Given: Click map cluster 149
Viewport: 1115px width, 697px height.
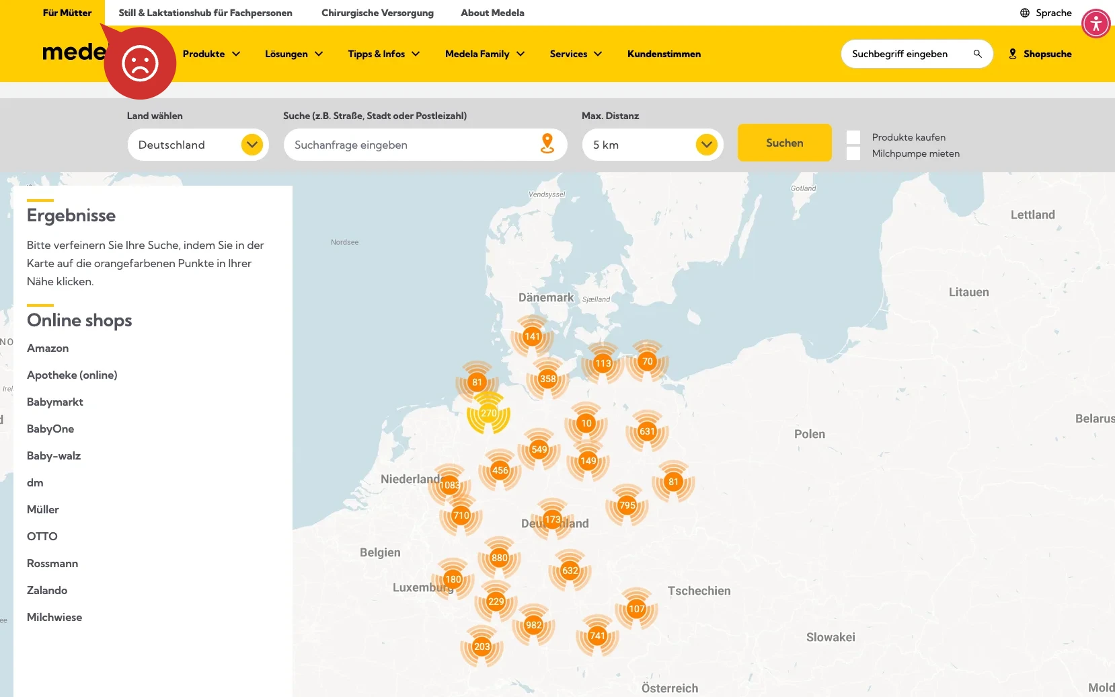Looking at the screenshot, I should point(588,461).
